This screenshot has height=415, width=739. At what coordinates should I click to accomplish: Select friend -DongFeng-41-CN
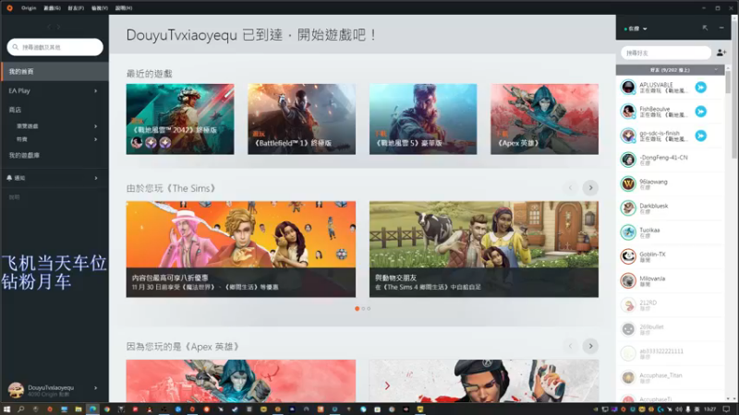pos(671,160)
